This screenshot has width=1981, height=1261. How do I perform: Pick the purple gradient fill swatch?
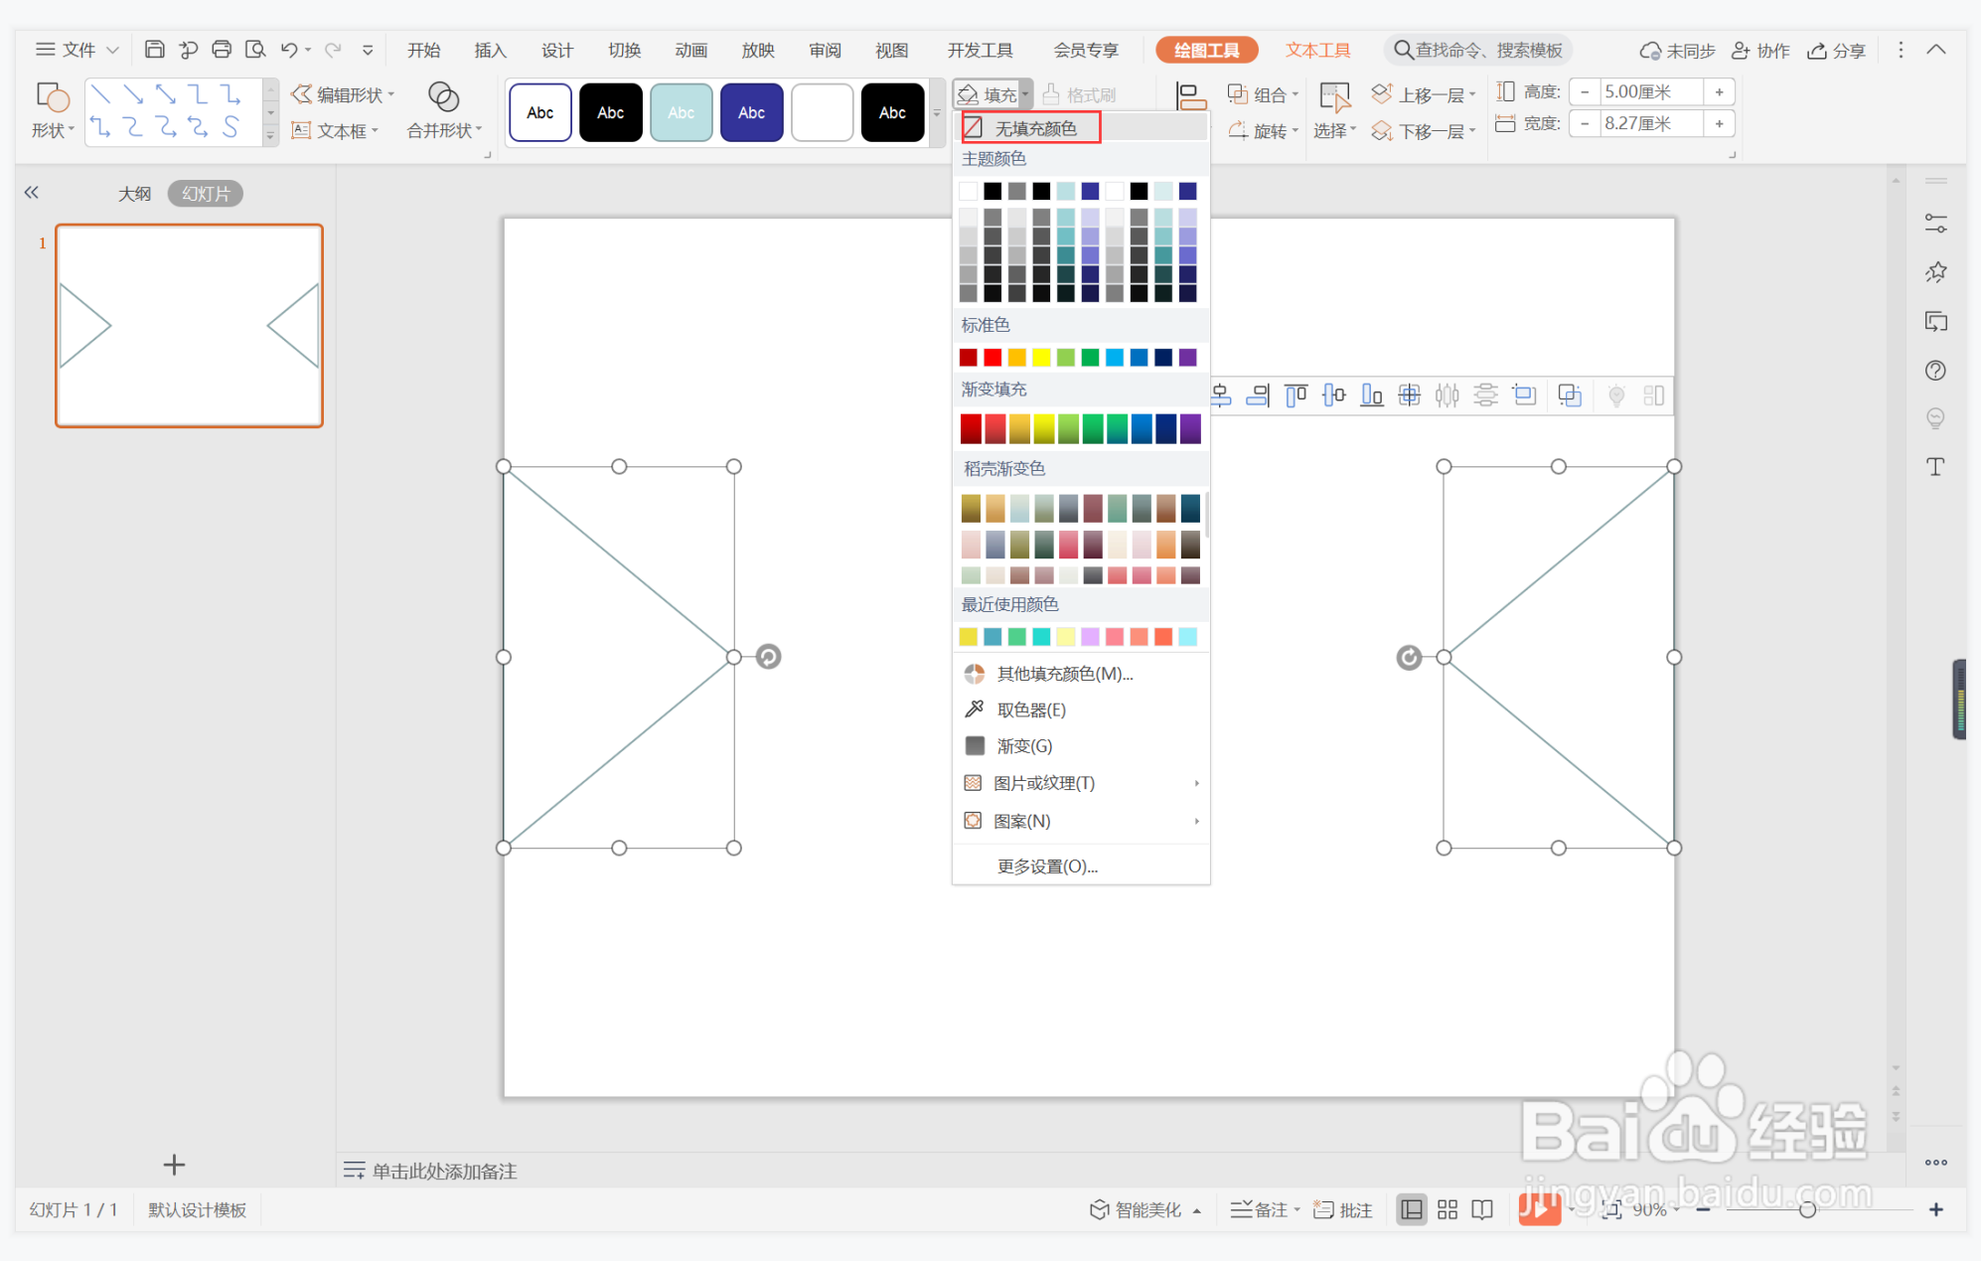point(1190,428)
